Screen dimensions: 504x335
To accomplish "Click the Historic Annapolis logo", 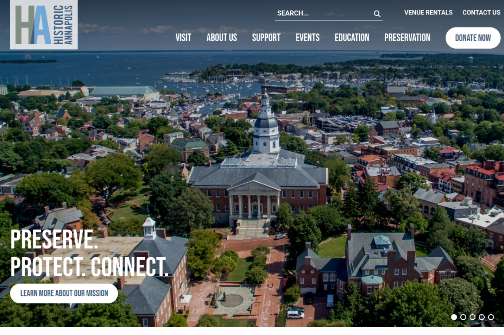I will pos(44,24).
